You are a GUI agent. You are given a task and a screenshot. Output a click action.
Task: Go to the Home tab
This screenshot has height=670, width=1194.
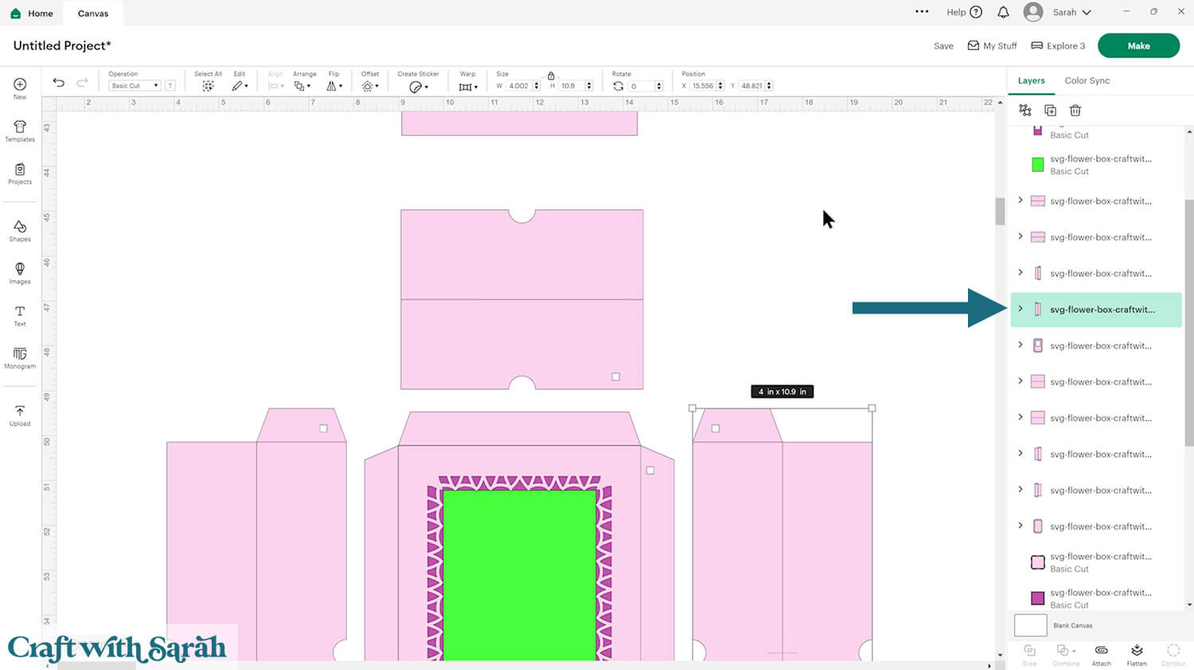pyautogui.click(x=32, y=14)
